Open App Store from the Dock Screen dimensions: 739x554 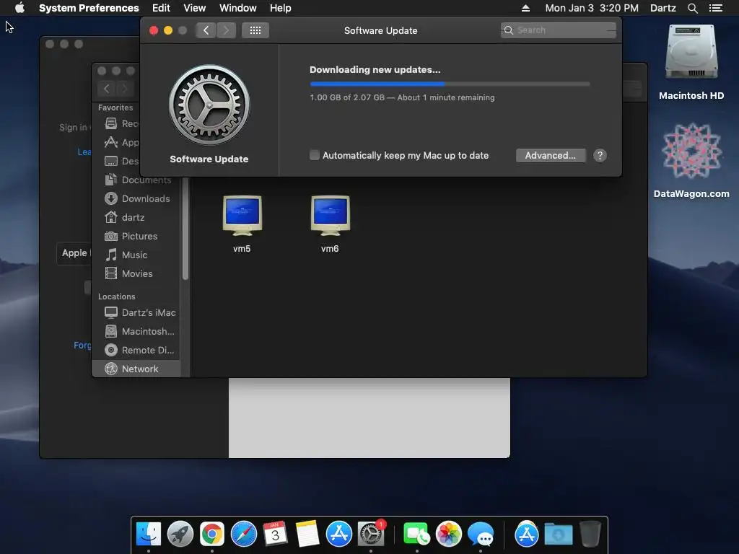coord(339,535)
